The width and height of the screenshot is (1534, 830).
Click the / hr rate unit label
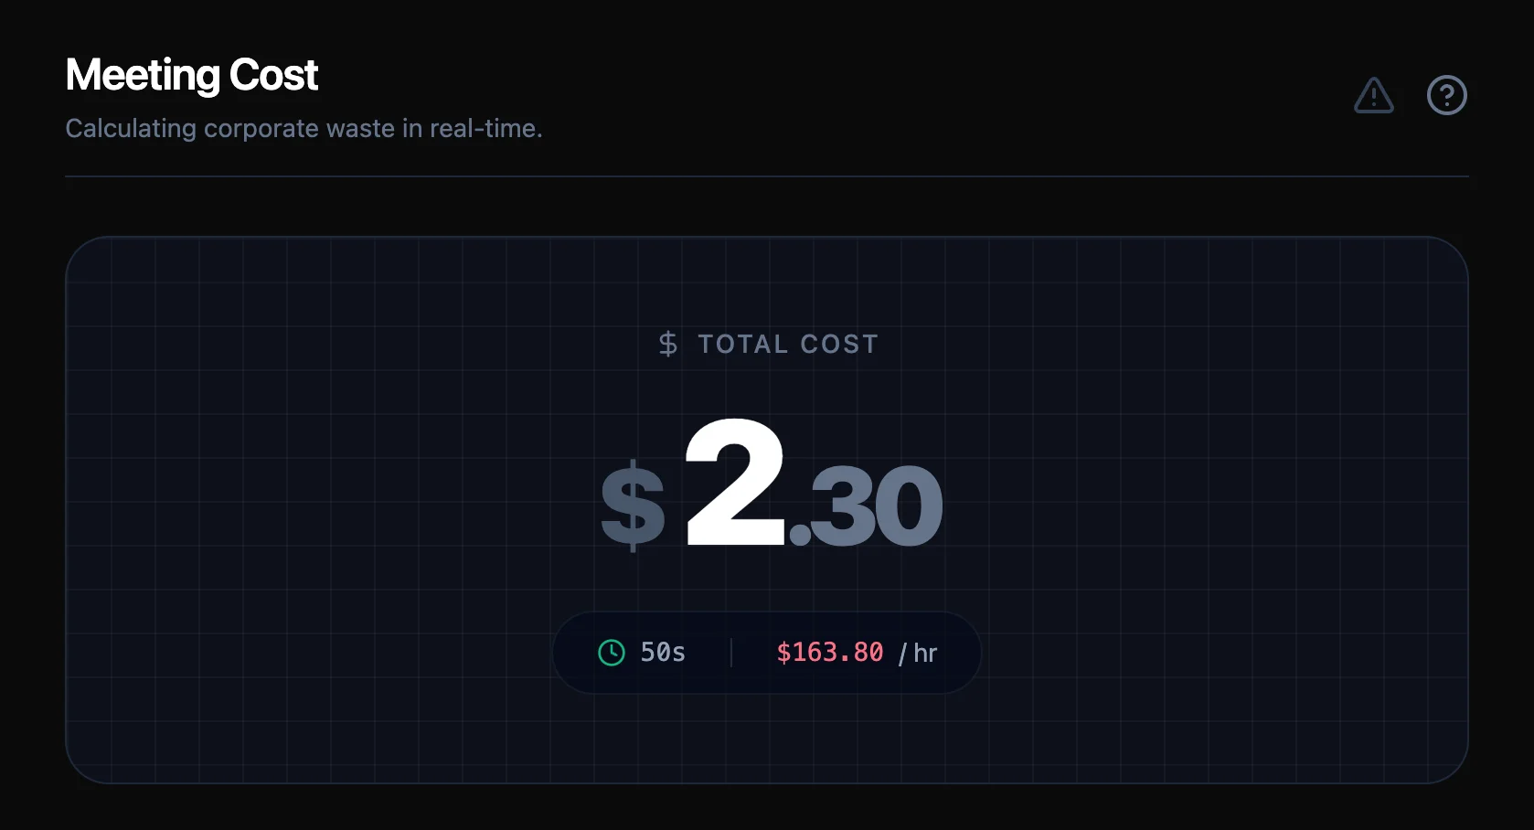[x=920, y=652]
